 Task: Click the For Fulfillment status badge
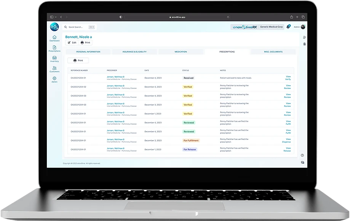coord(191,140)
